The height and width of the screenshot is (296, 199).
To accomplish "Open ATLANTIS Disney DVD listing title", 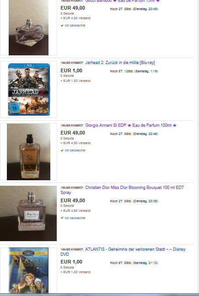I will point(123,252).
